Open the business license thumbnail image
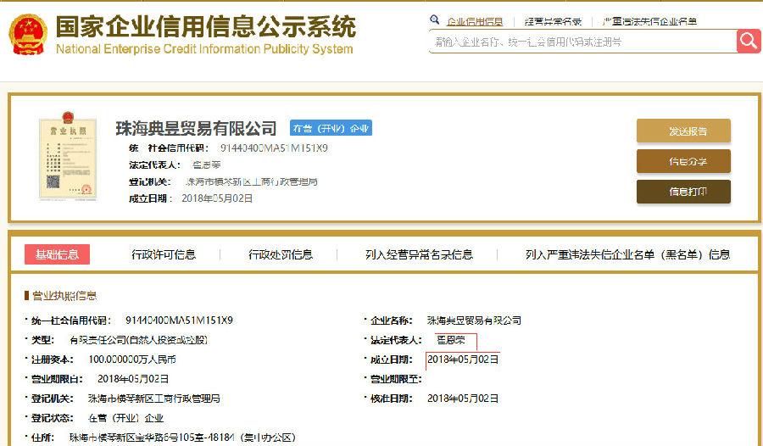This screenshot has height=446, width=763. tap(68, 156)
